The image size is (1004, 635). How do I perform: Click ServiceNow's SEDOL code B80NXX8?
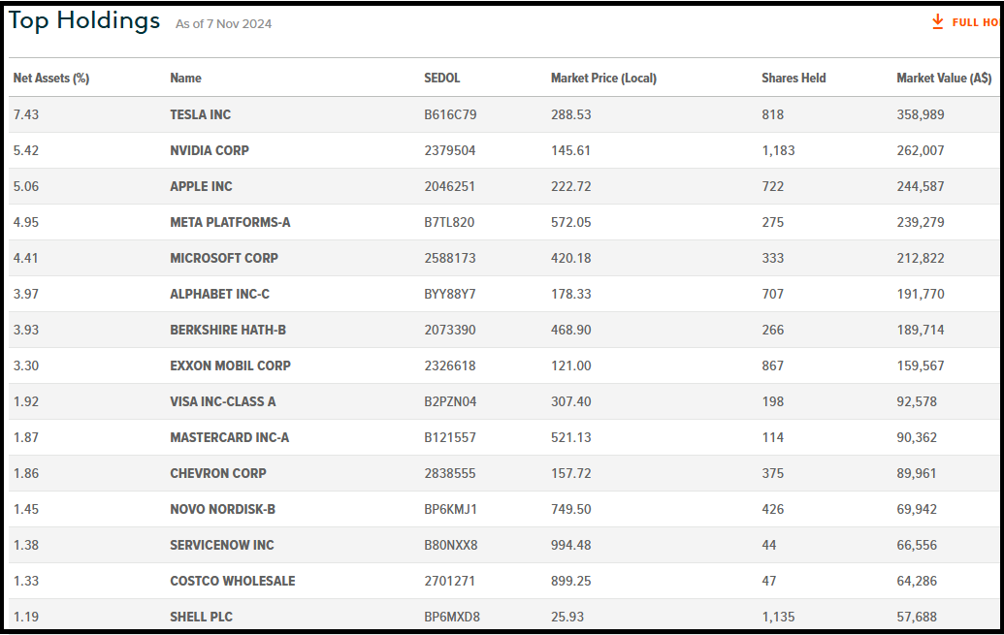point(451,545)
